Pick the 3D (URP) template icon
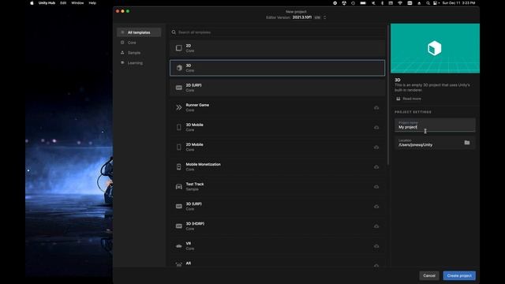This screenshot has height=284, width=505. (x=179, y=207)
